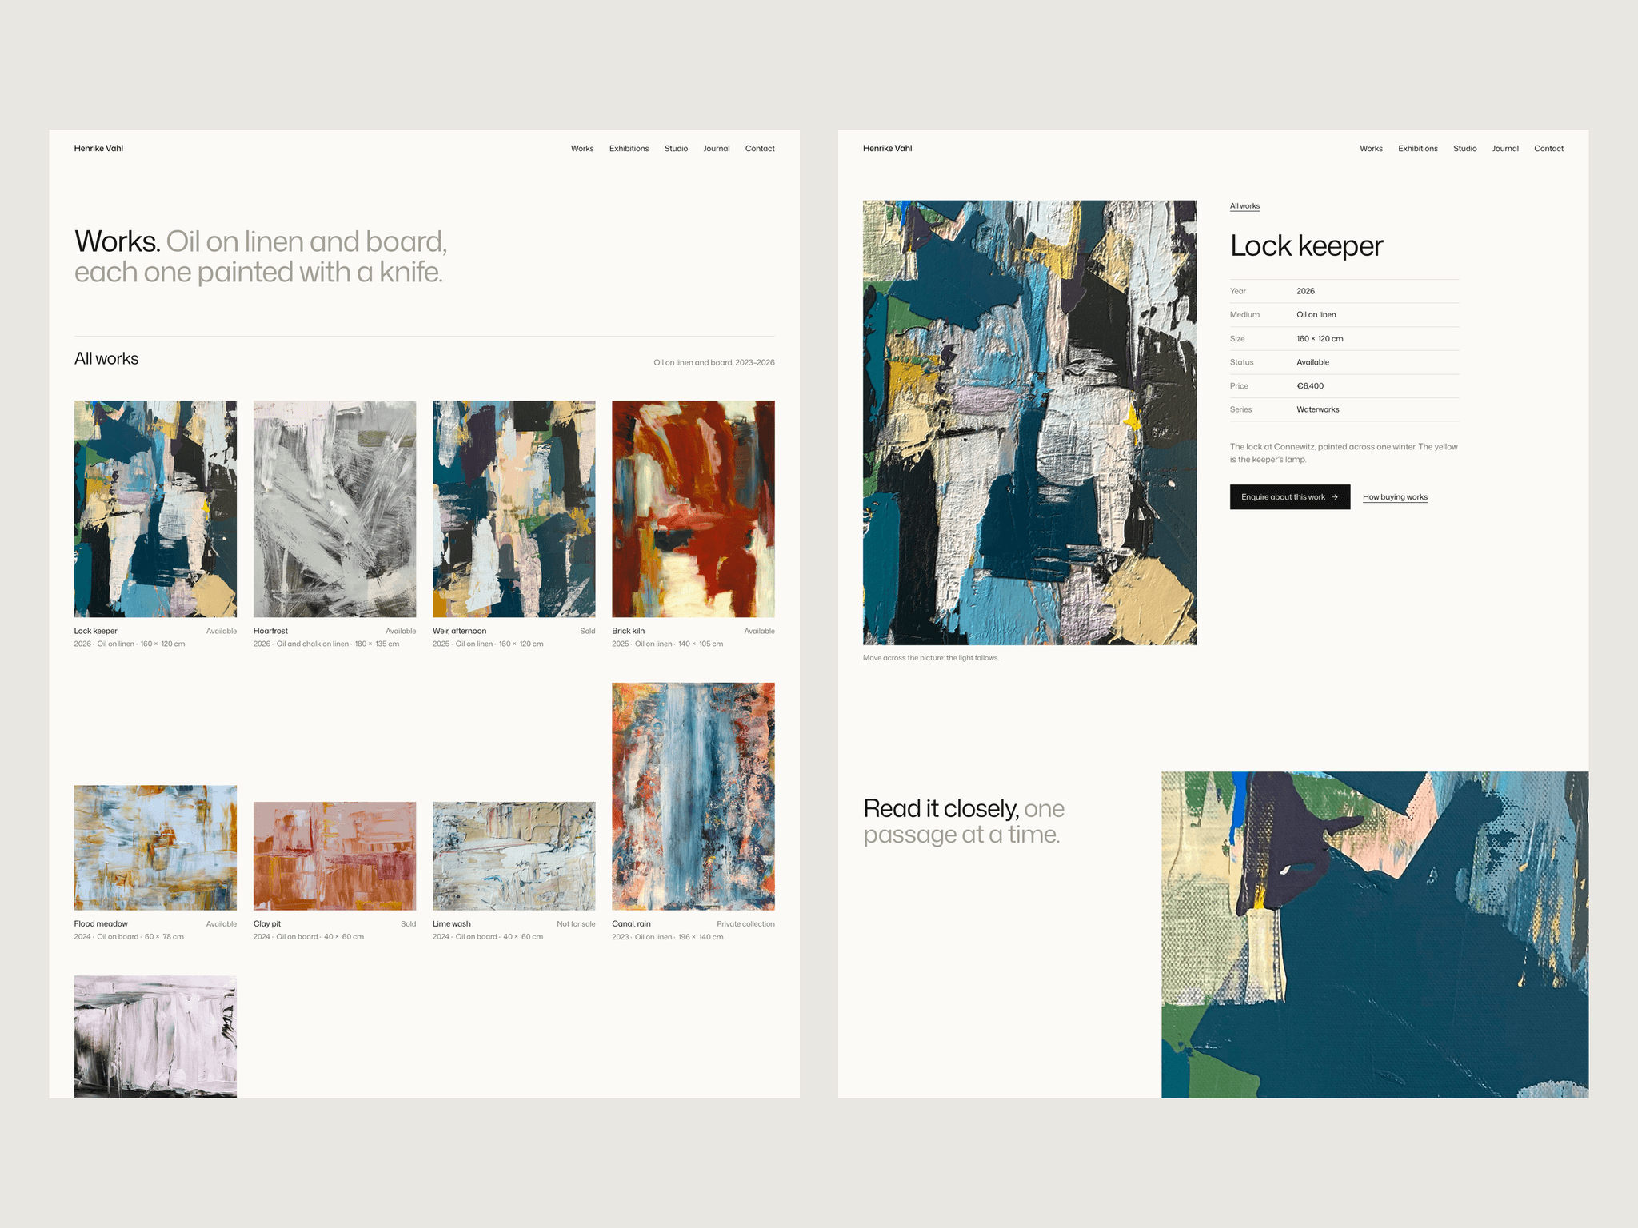Open the Clay pit painting thumbnail

334,855
